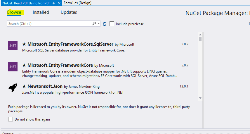250x134 pixels.
Task: Click the package list scroll down arrow
Action: coord(200,98)
